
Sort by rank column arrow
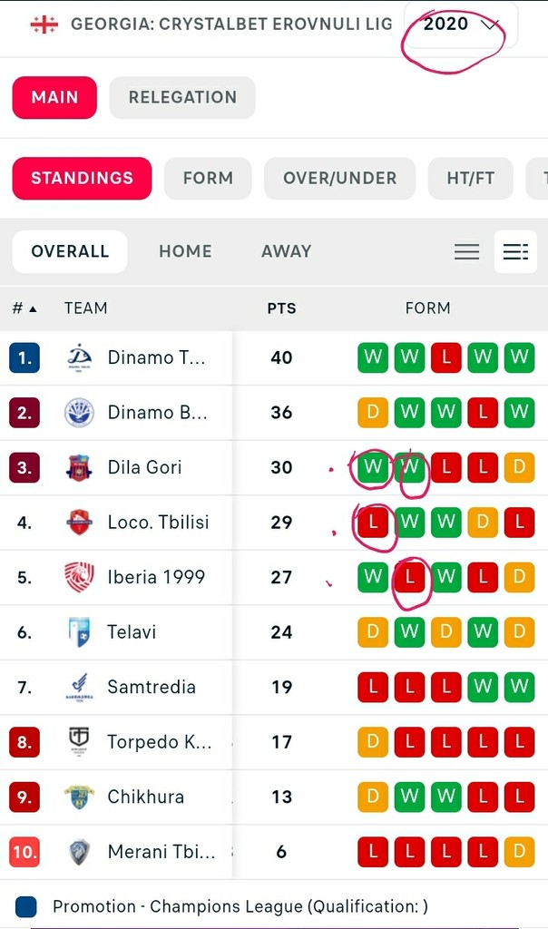33,308
